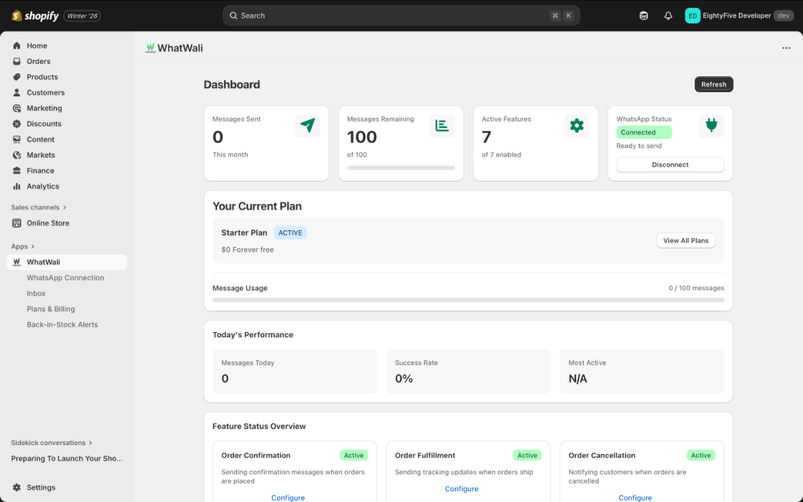Expand the Apps section in the sidebar
The width and height of the screenshot is (803, 502).
point(21,246)
